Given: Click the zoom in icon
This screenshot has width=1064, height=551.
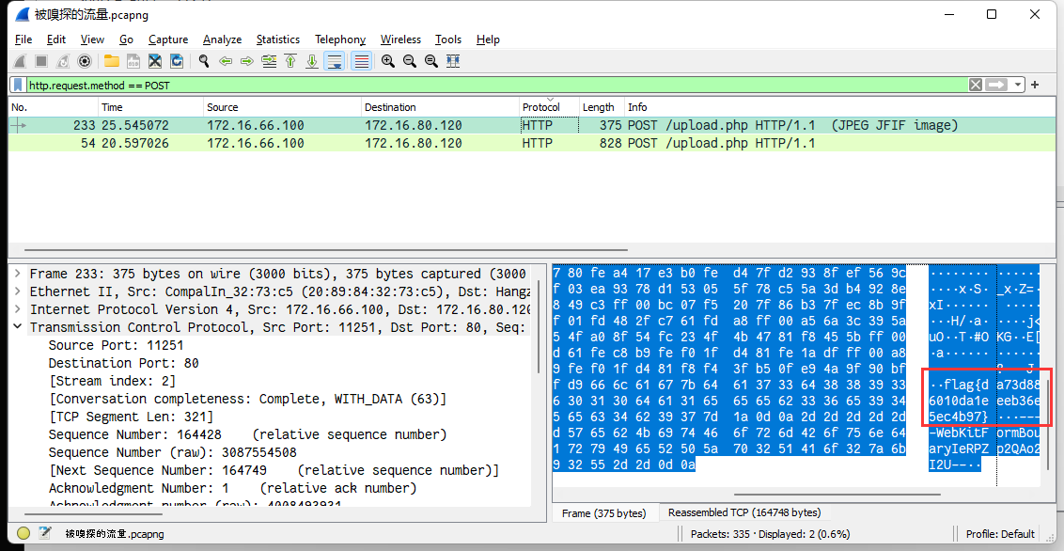Looking at the screenshot, I should tap(388, 61).
